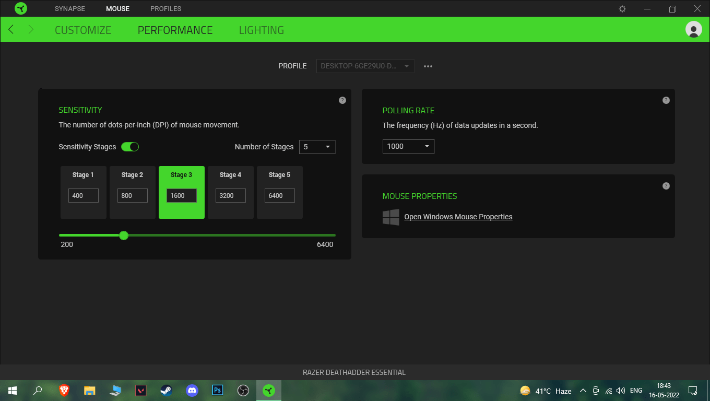This screenshot has width=710, height=401.
Task: Open the Polling Rate 1000 dropdown
Action: pos(408,146)
